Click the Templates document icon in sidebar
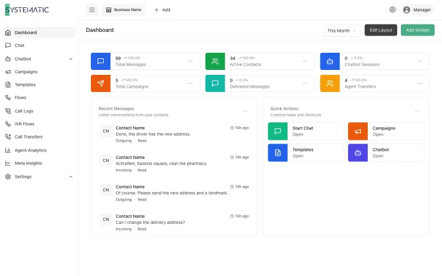 point(8,85)
